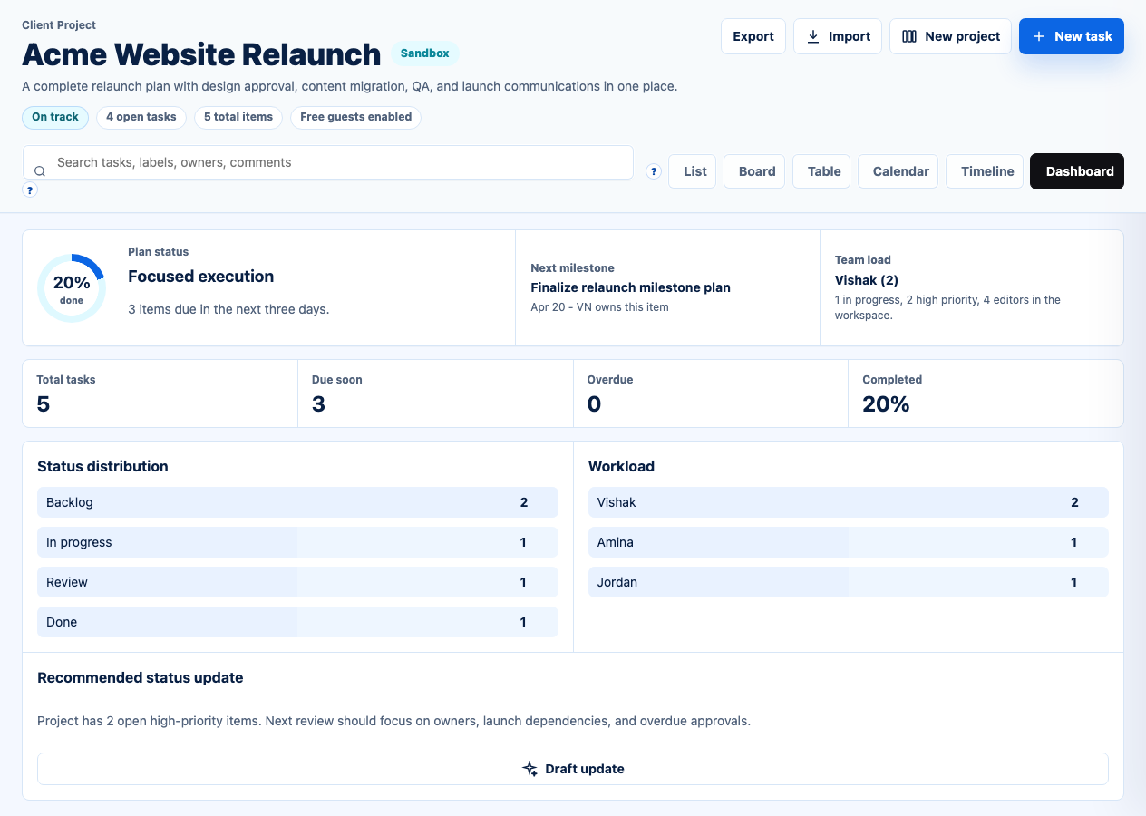Image resolution: width=1146 pixels, height=816 pixels.
Task: Click Vishak's workload bar
Action: tap(848, 502)
